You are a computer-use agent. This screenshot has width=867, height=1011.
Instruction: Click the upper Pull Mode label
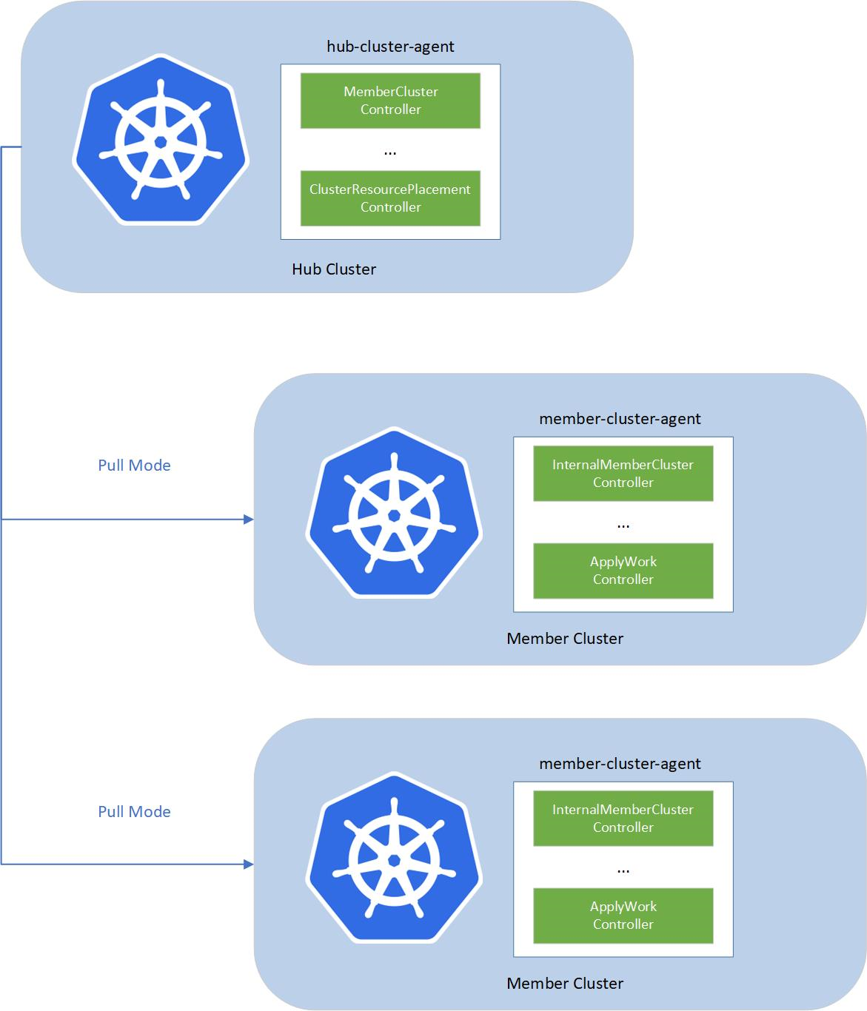(135, 465)
